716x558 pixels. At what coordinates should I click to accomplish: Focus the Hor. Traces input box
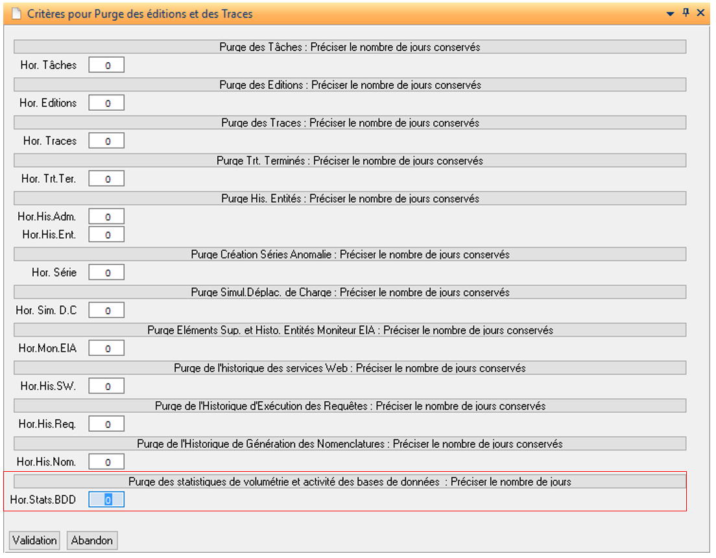click(x=106, y=141)
